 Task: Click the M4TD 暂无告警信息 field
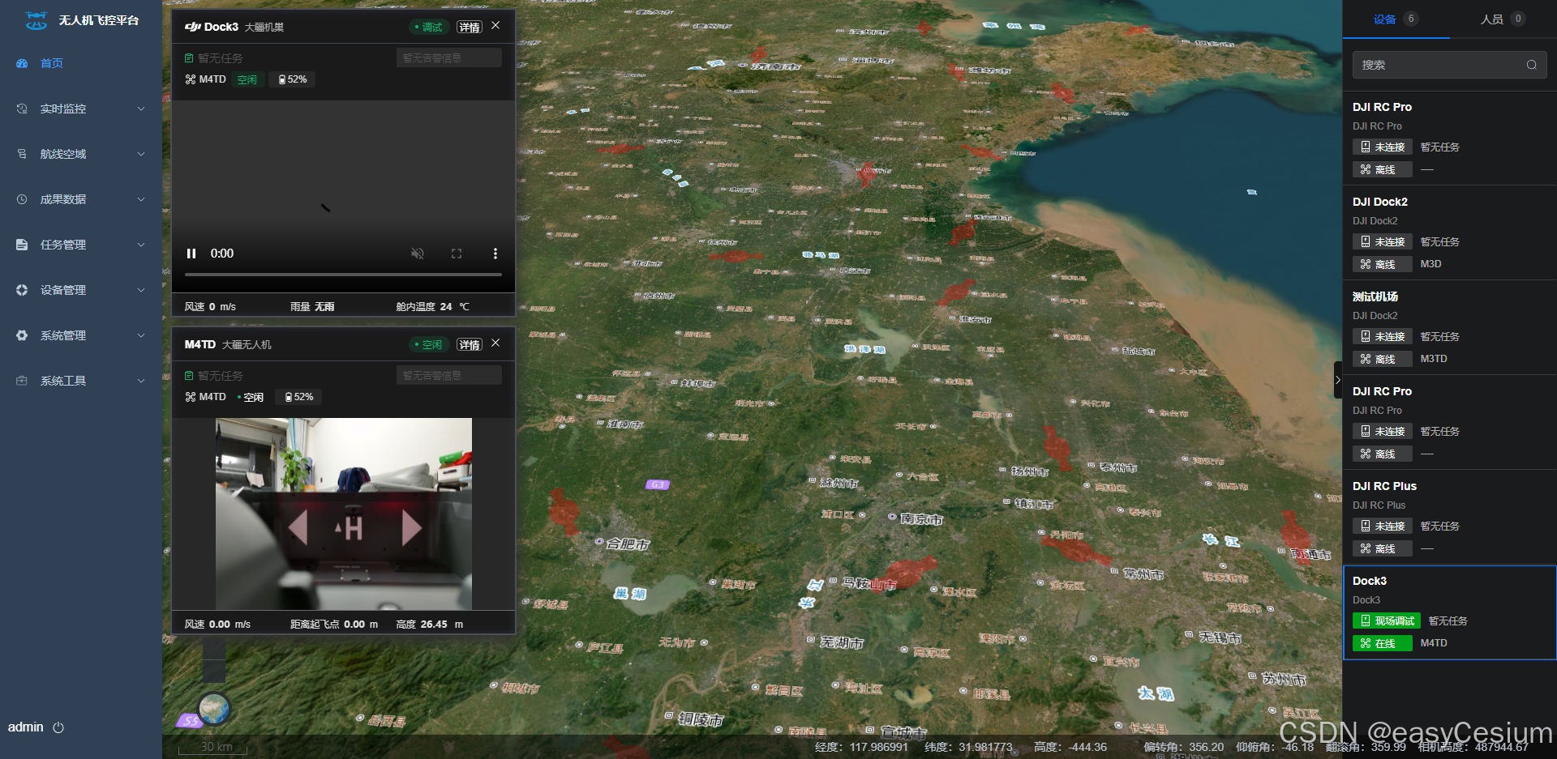(449, 375)
